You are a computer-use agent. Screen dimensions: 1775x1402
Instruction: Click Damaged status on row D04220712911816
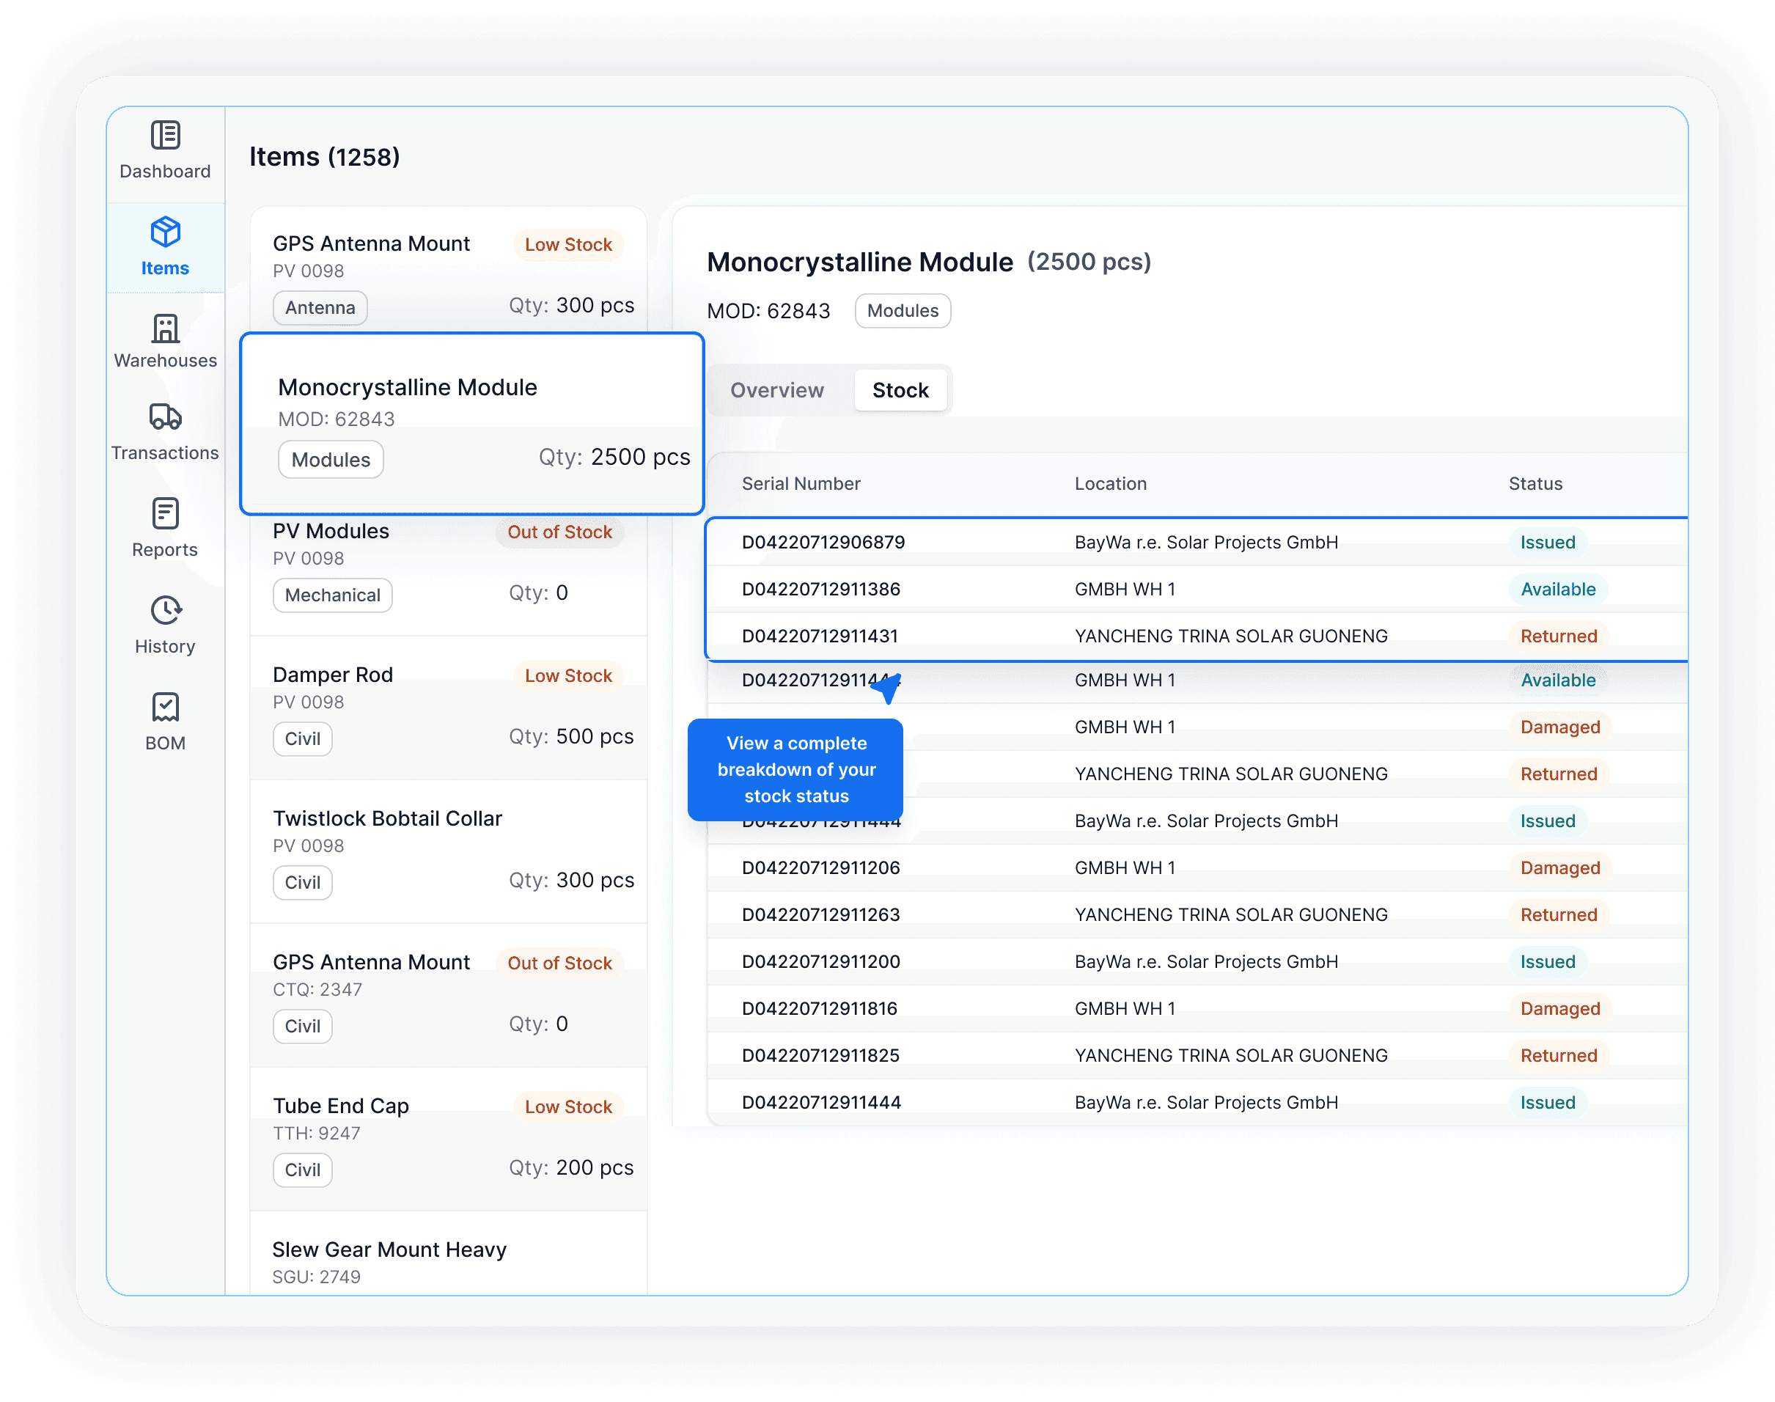click(1559, 1008)
